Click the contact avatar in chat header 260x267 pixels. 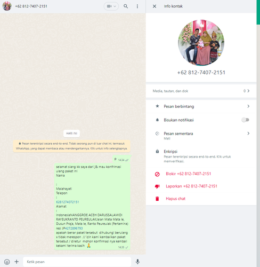(x=7, y=6)
